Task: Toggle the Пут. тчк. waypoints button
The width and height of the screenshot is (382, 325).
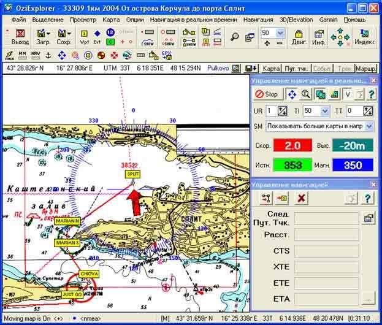Action: [296, 69]
